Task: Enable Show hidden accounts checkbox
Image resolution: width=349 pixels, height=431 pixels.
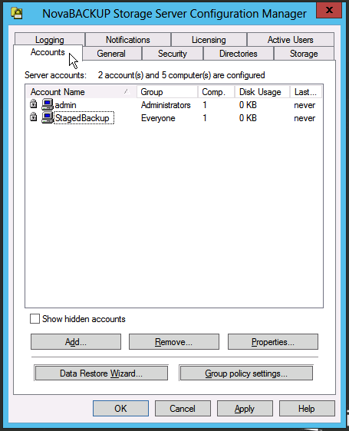Action: (35, 319)
